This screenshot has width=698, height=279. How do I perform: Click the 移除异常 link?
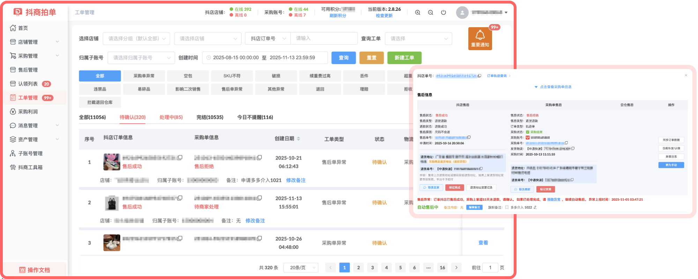tap(554, 199)
